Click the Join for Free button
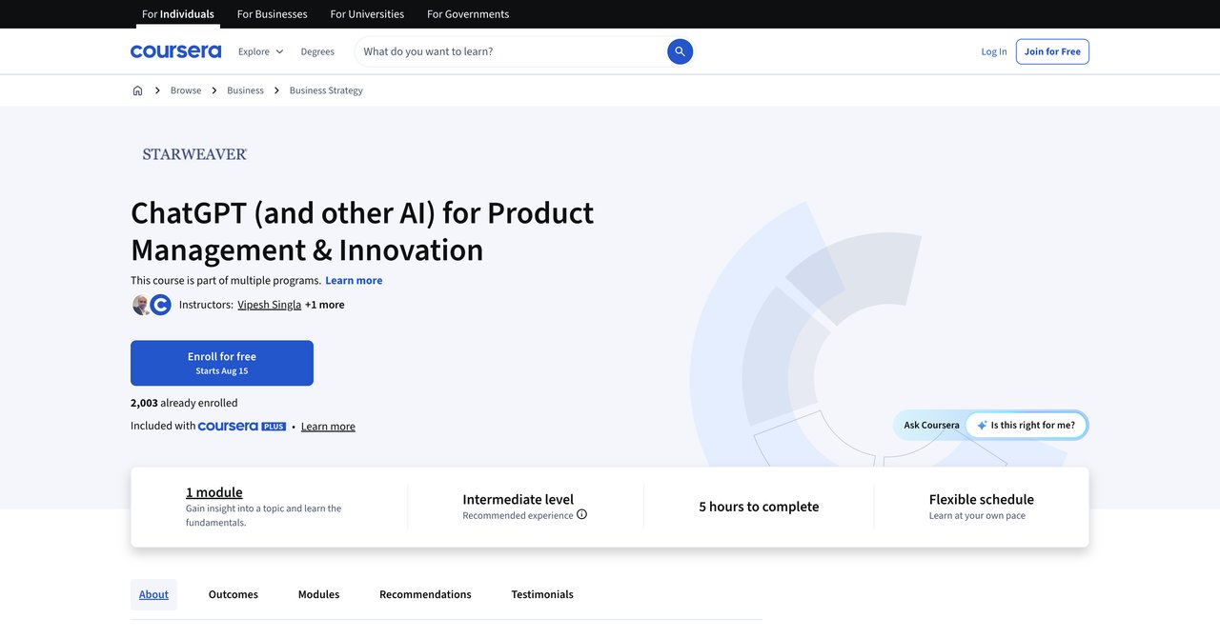This screenshot has width=1220, height=638. tap(1052, 51)
